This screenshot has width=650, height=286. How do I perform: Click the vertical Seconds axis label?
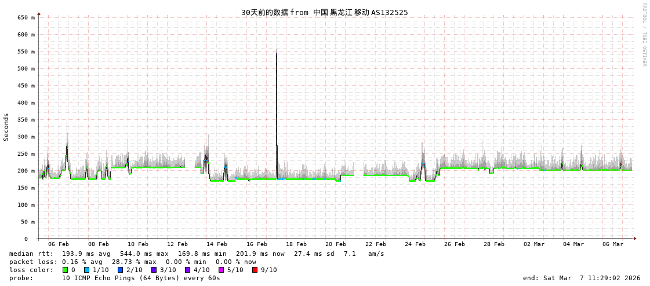[6, 127]
